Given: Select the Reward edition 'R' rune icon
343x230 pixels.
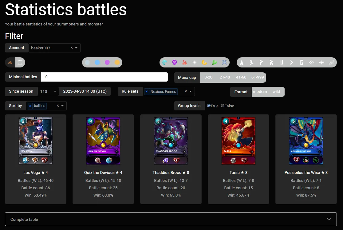Looking at the screenshot, I should 271,63.
